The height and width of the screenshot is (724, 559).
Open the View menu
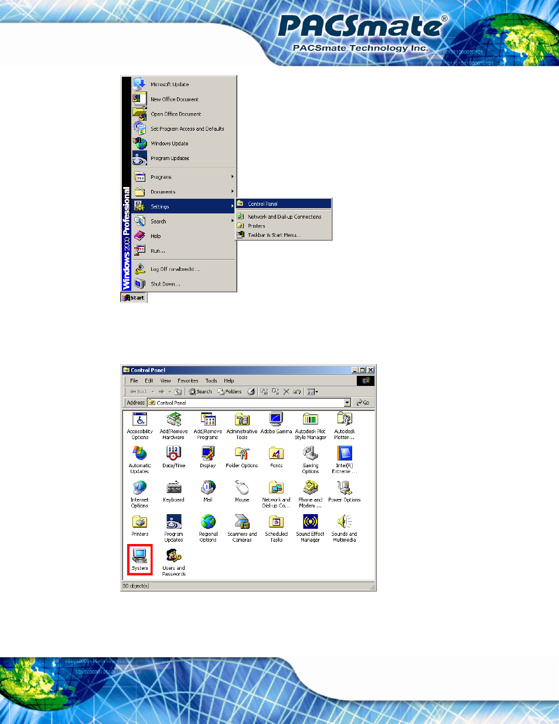pyautogui.click(x=166, y=380)
